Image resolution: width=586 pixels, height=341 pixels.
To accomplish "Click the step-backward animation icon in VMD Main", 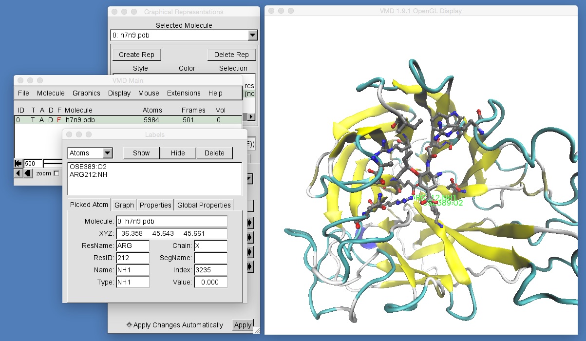I will tap(28, 173).
